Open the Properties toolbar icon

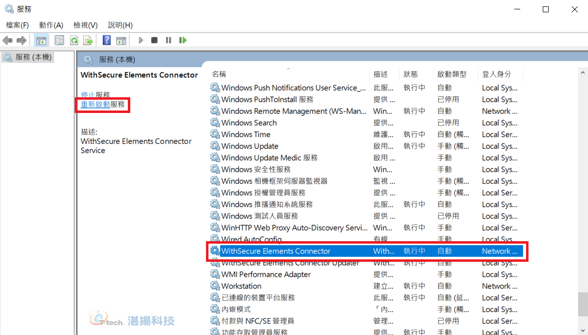pos(59,40)
